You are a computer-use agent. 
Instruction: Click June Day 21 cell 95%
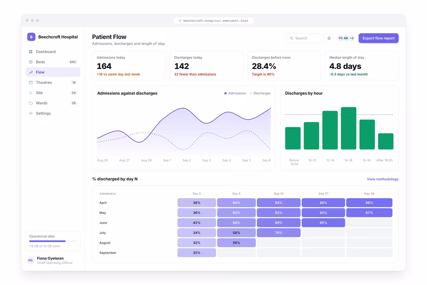pyautogui.click(x=323, y=223)
